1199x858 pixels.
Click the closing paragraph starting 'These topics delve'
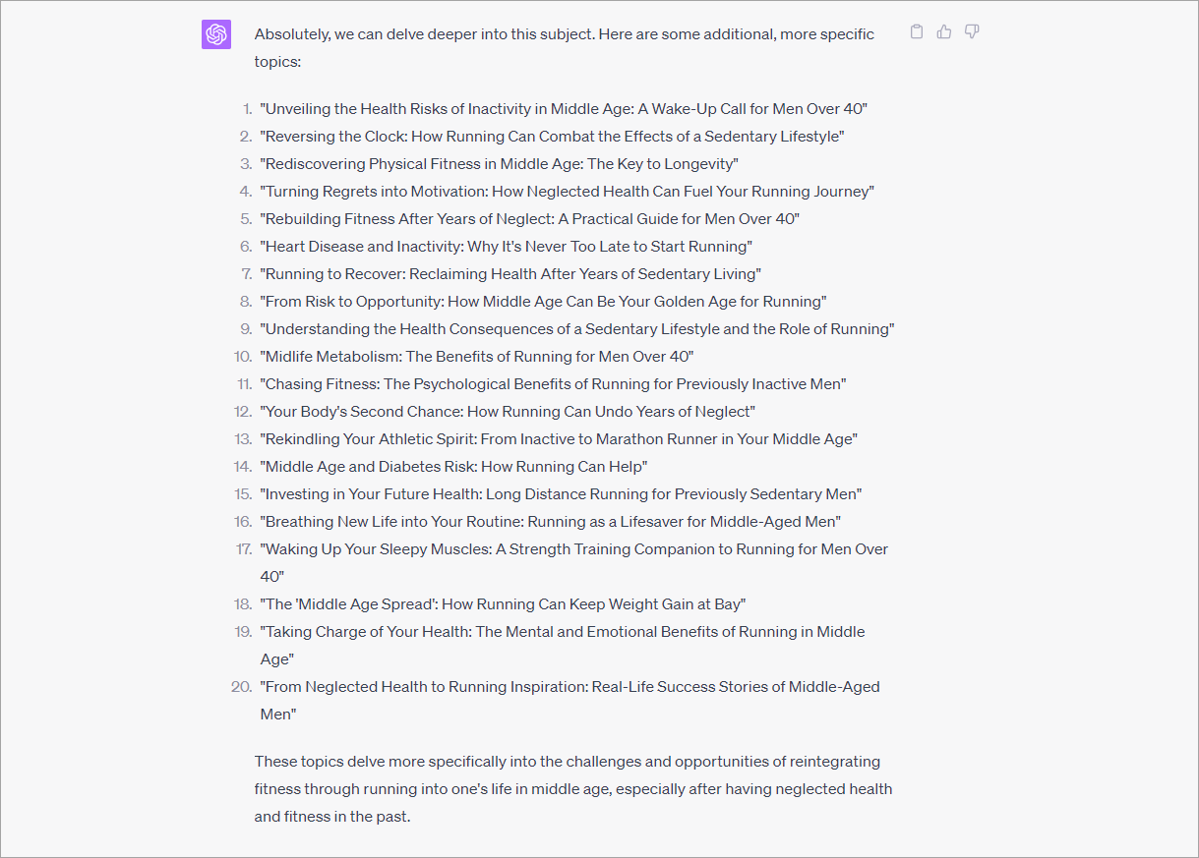tap(573, 789)
